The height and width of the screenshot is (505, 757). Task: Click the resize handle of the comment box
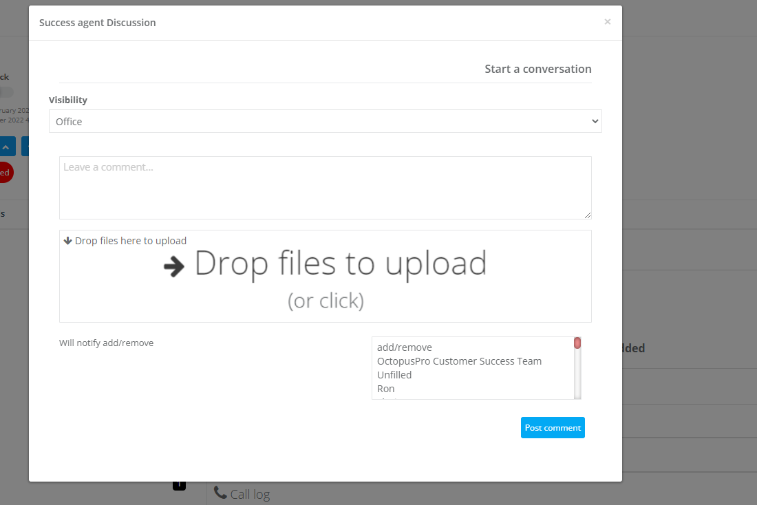587,215
